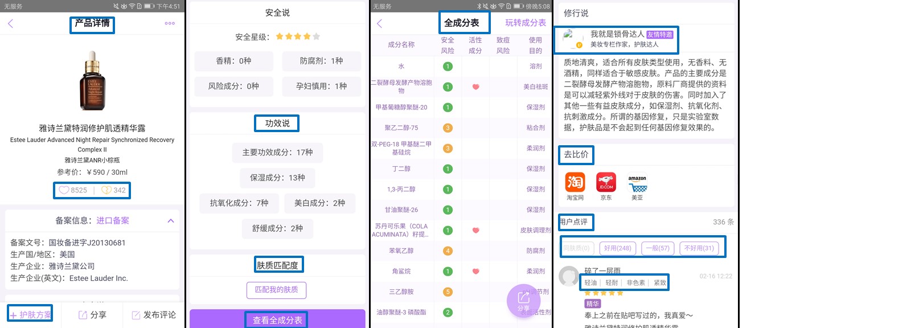The image size is (923, 328).
Task: Tap the active-ingredient heart for 角鲨烷
Action: pos(475,272)
